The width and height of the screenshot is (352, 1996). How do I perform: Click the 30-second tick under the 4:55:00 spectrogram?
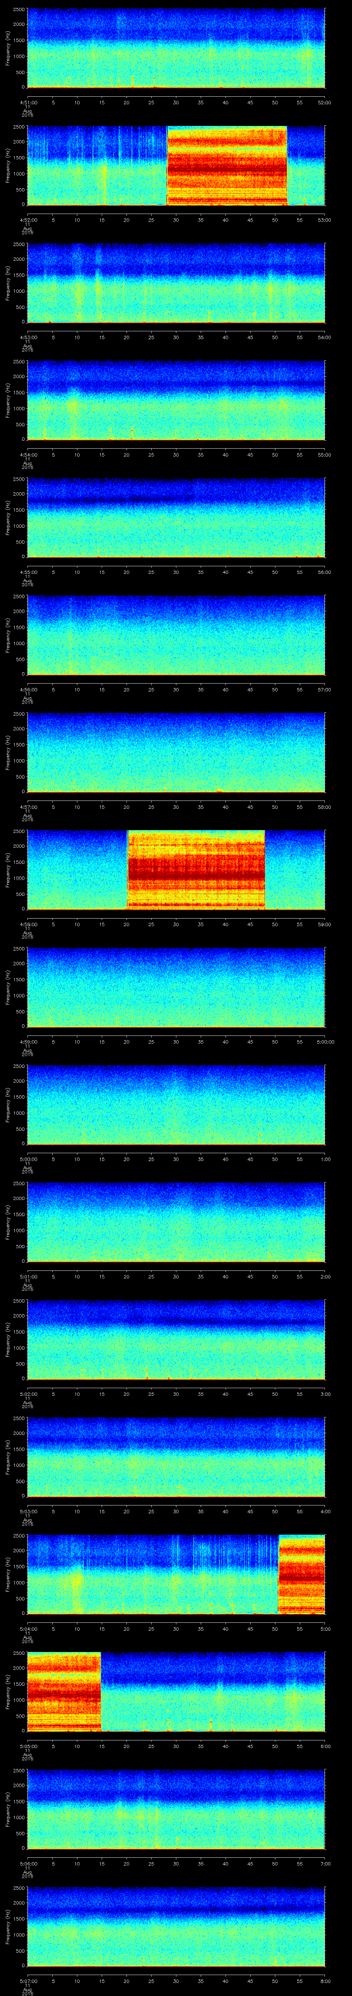[176, 572]
